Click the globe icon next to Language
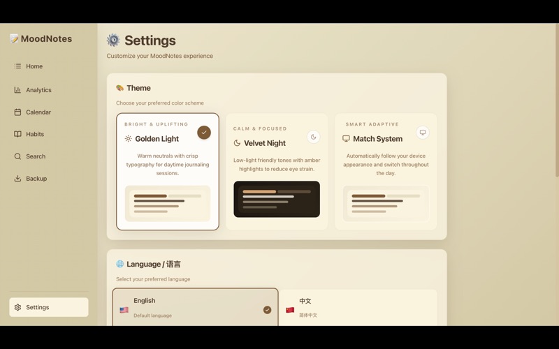This screenshot has height=349, width=559. pyautogui.click(x=119, y=264)
